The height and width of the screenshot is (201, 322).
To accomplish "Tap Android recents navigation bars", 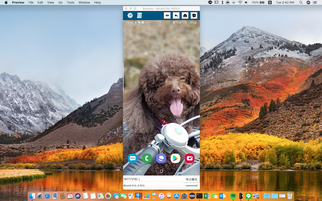I will (140, 171).
